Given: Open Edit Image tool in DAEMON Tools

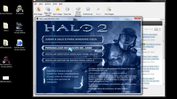Looking at the screenshot, I should (x=38, y=11).
